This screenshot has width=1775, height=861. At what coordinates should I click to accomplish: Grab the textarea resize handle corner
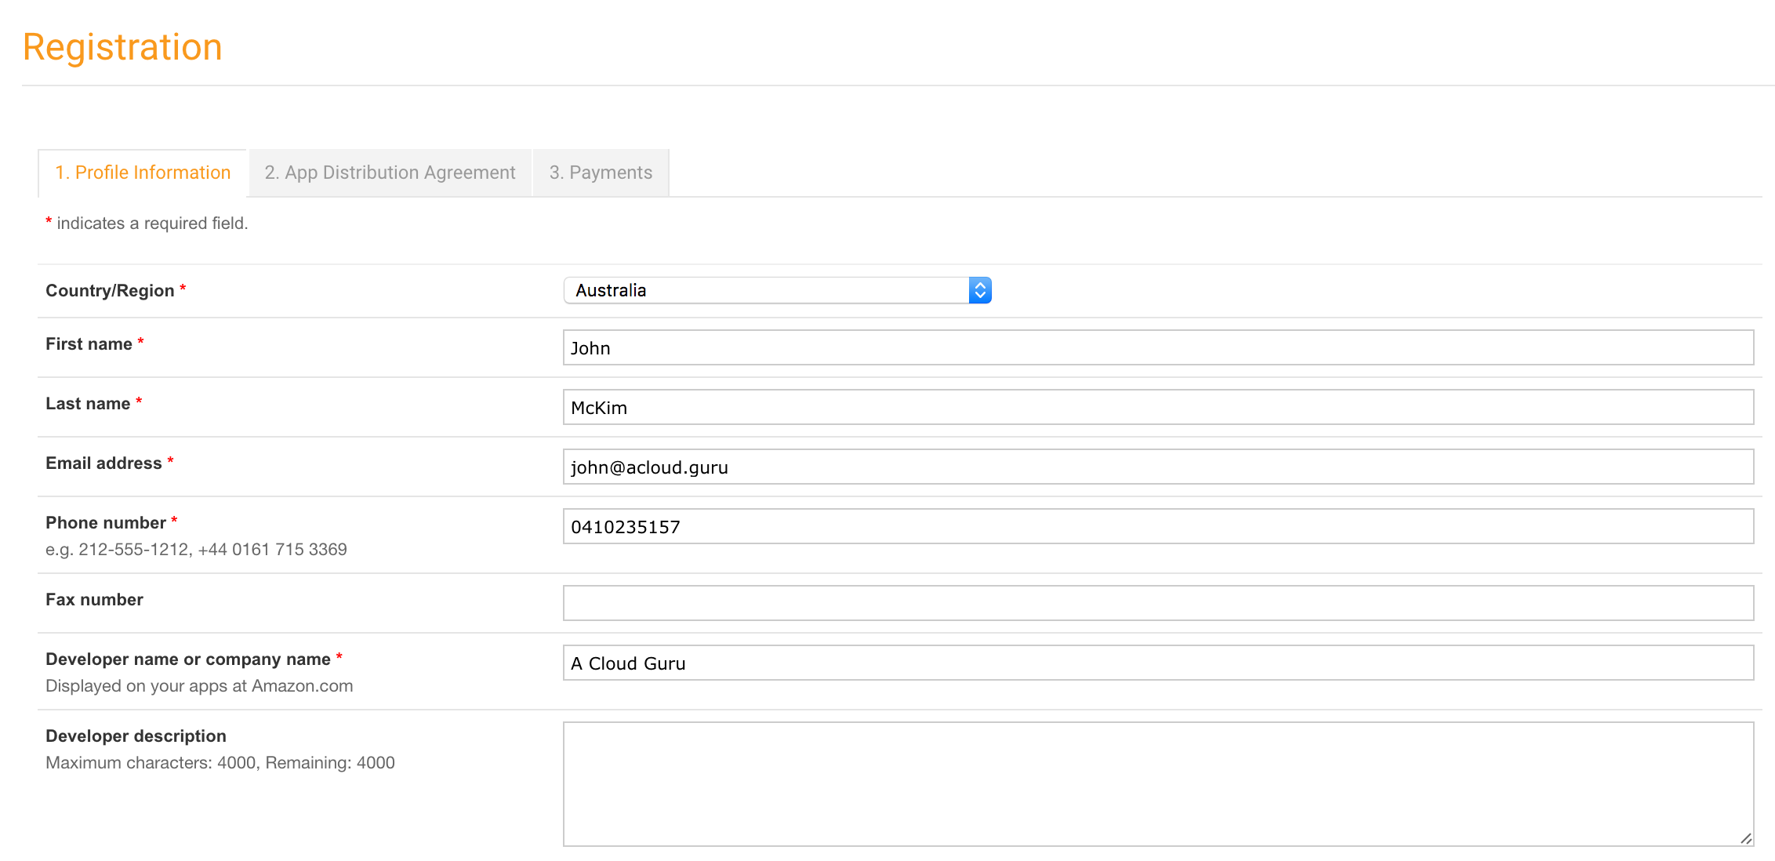tap(1746, 838)
